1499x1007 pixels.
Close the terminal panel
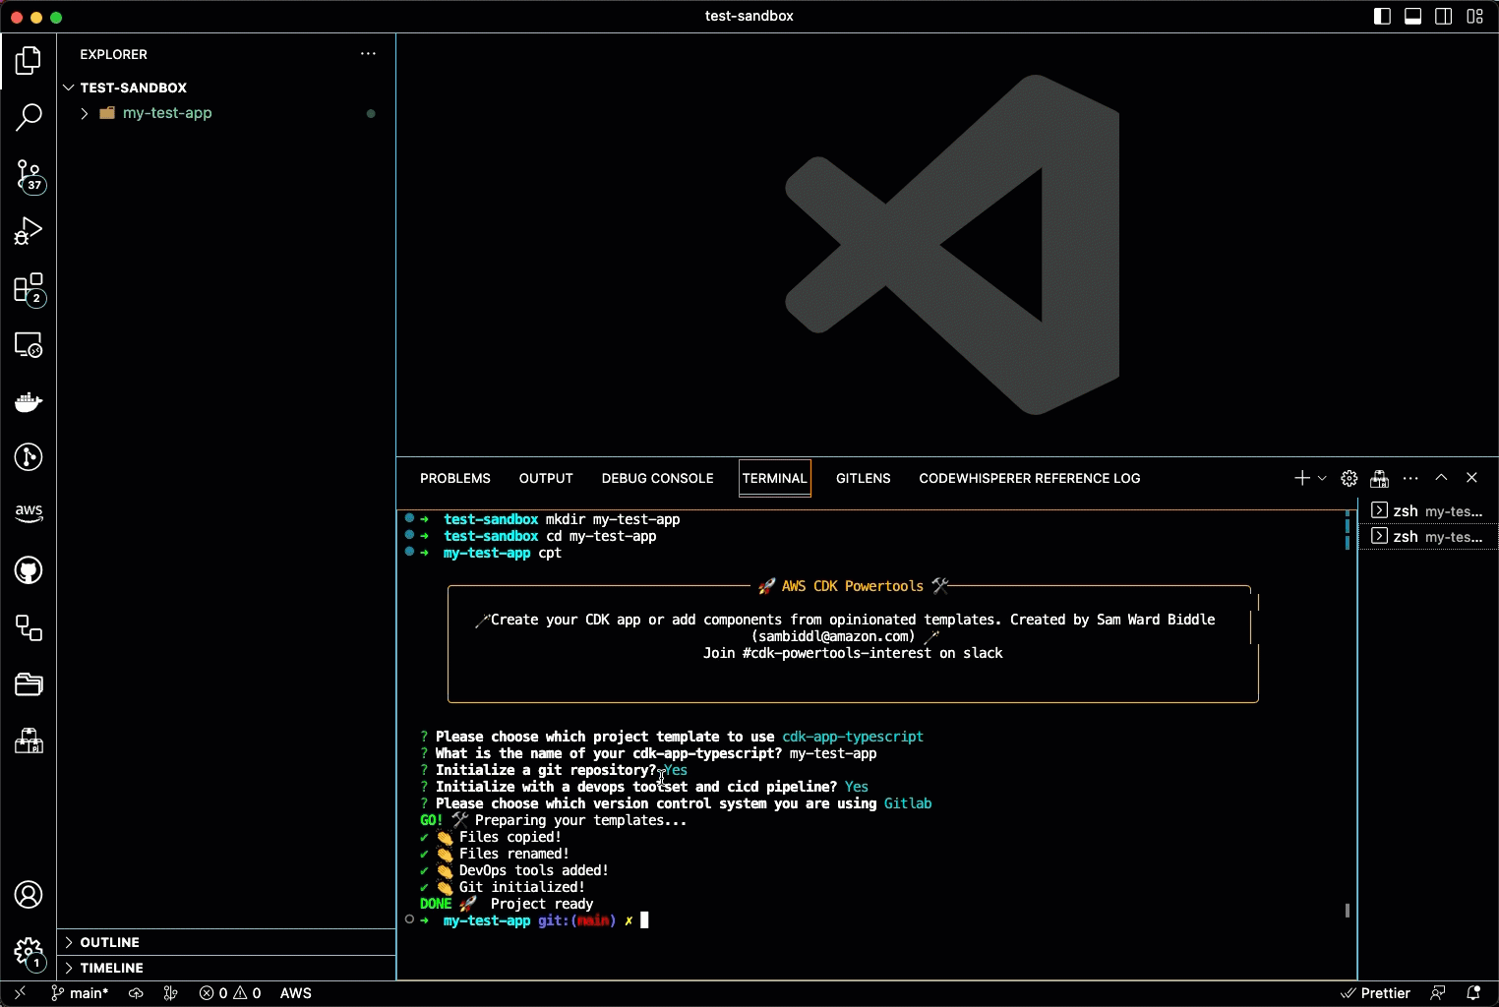[x=1471, y=478]
